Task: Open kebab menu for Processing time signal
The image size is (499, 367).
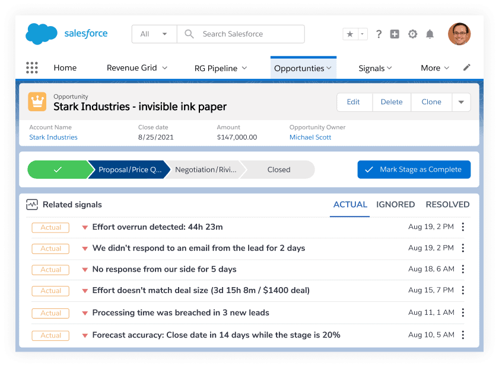Action: point(463,313)
